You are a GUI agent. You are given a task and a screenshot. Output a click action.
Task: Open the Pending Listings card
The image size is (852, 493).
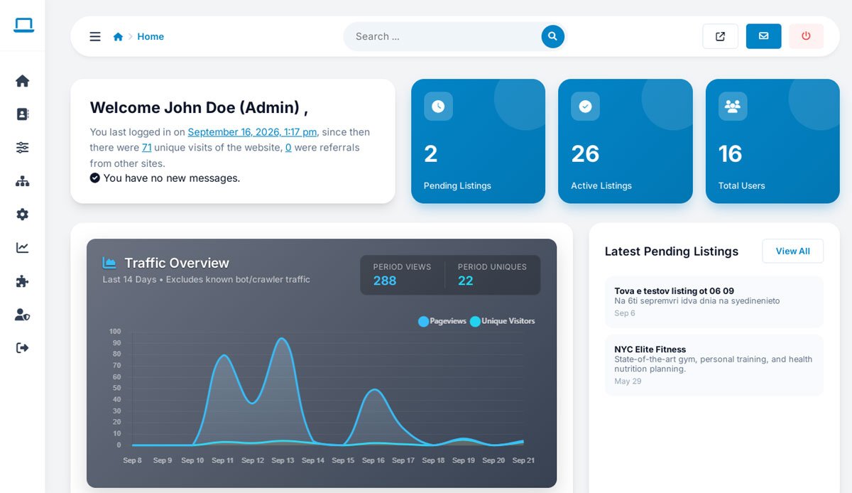point(479,141)
